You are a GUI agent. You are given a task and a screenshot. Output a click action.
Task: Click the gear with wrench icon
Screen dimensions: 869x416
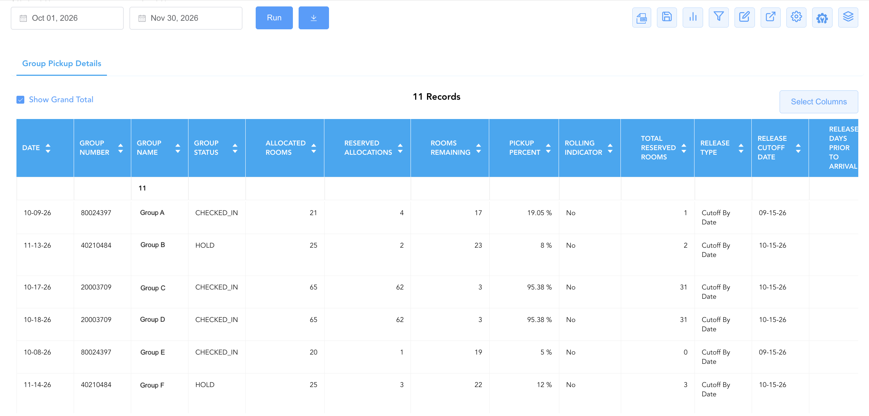tap(822, 18)
